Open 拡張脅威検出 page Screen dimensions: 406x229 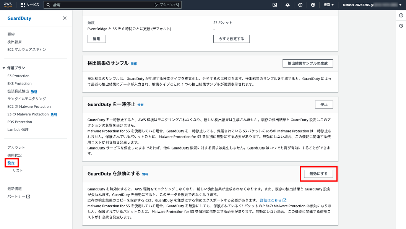18,91
